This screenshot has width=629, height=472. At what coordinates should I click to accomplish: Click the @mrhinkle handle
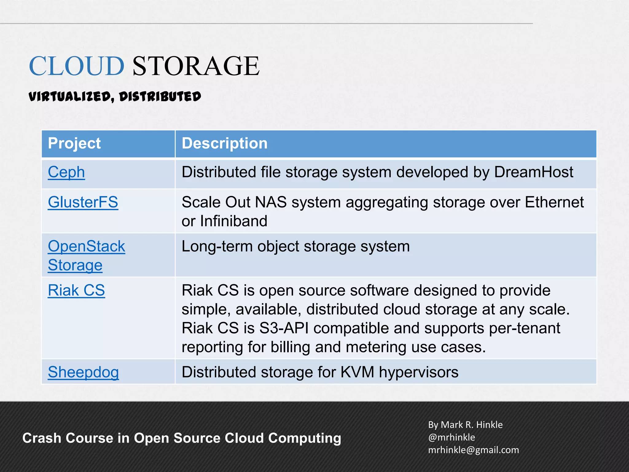(451, 437)
